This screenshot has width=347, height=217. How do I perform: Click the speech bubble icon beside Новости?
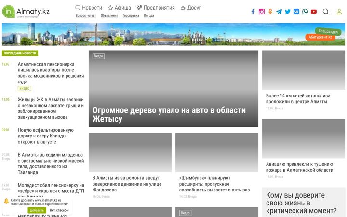click(x=78, y=8)
